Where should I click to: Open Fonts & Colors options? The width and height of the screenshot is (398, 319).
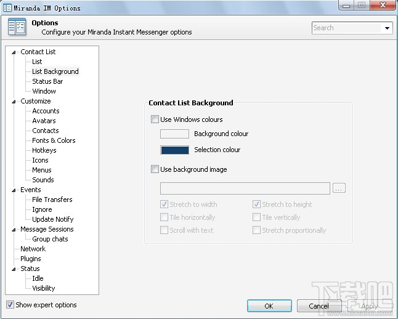(x=54, y=140)
